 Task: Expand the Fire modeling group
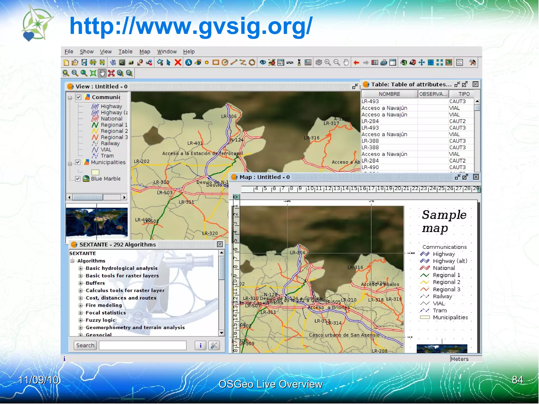pos(81,305)
